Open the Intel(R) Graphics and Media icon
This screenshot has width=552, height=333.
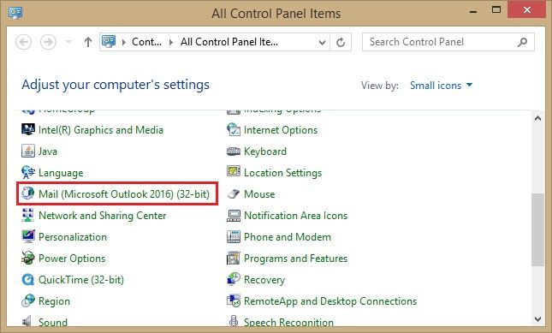click(x=27, y=129)
